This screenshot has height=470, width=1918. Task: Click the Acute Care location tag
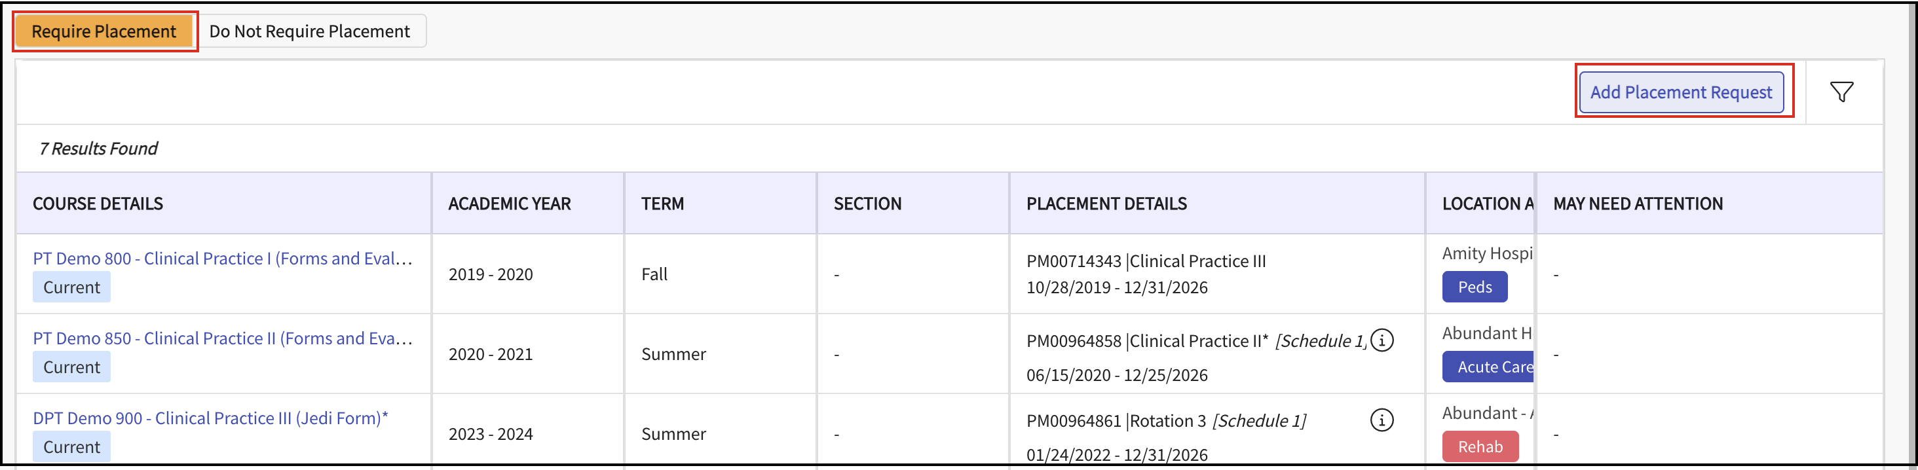(x=1488, y=367)
